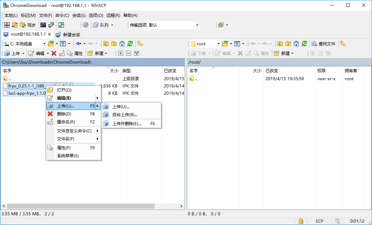Choose 重命名(R) in context menu
This screenshot has width=372, height=225.
pos(74,122)
